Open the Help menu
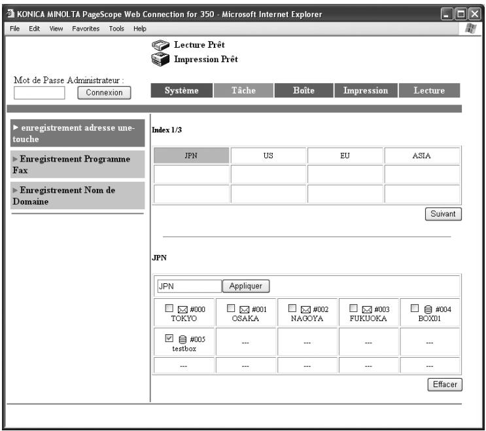Screen dimensions: 486x431 coord(140,29)
